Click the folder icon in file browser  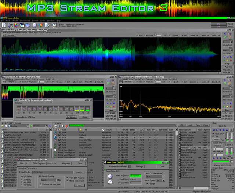pyautogui.click(x=3, y=126)
